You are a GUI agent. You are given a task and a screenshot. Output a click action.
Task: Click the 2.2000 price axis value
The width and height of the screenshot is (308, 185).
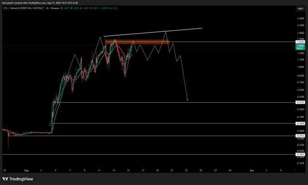[301, 25]
